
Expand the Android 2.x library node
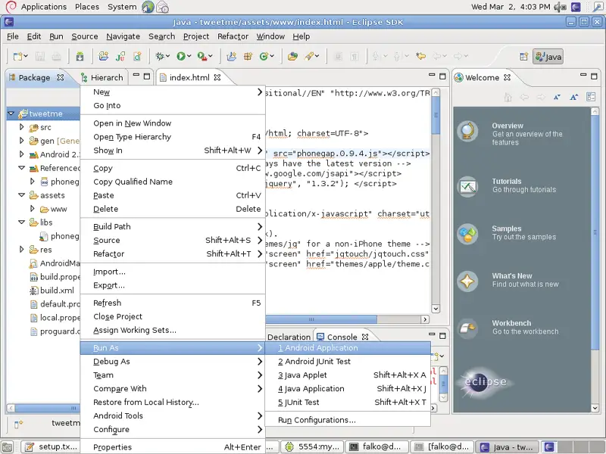click(22, 154)
